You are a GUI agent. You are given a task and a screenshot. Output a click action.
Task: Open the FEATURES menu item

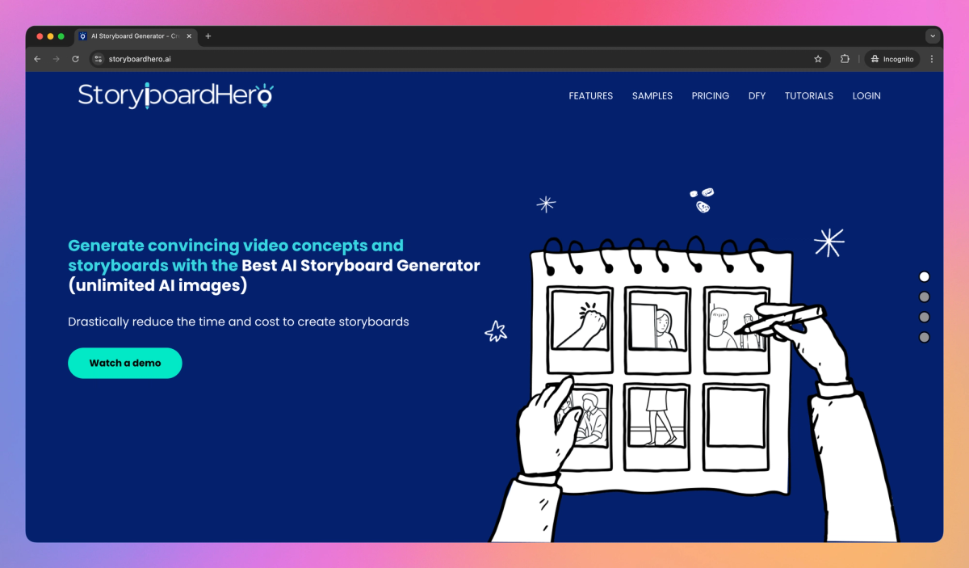591,96
